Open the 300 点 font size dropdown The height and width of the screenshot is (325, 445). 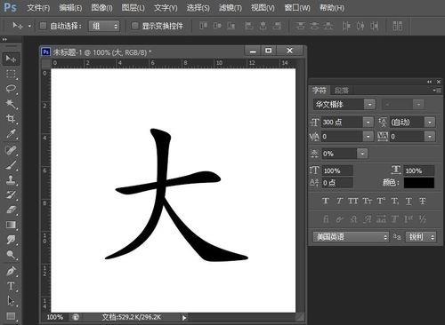(368, 122)
